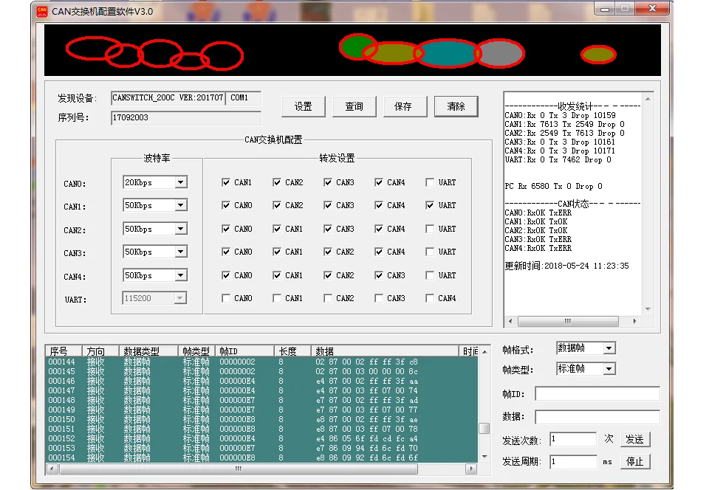Click the left arrow of frame list scrollbar
The height and width of the screenshot is (490, 709).
click(52, 469)
